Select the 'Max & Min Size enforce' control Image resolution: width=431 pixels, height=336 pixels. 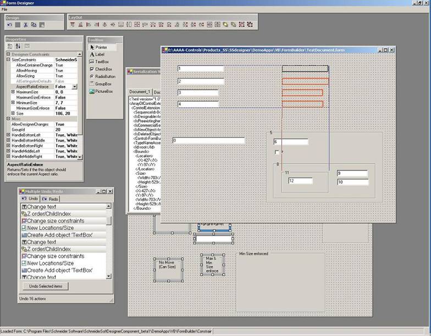[x=212, y=265]
